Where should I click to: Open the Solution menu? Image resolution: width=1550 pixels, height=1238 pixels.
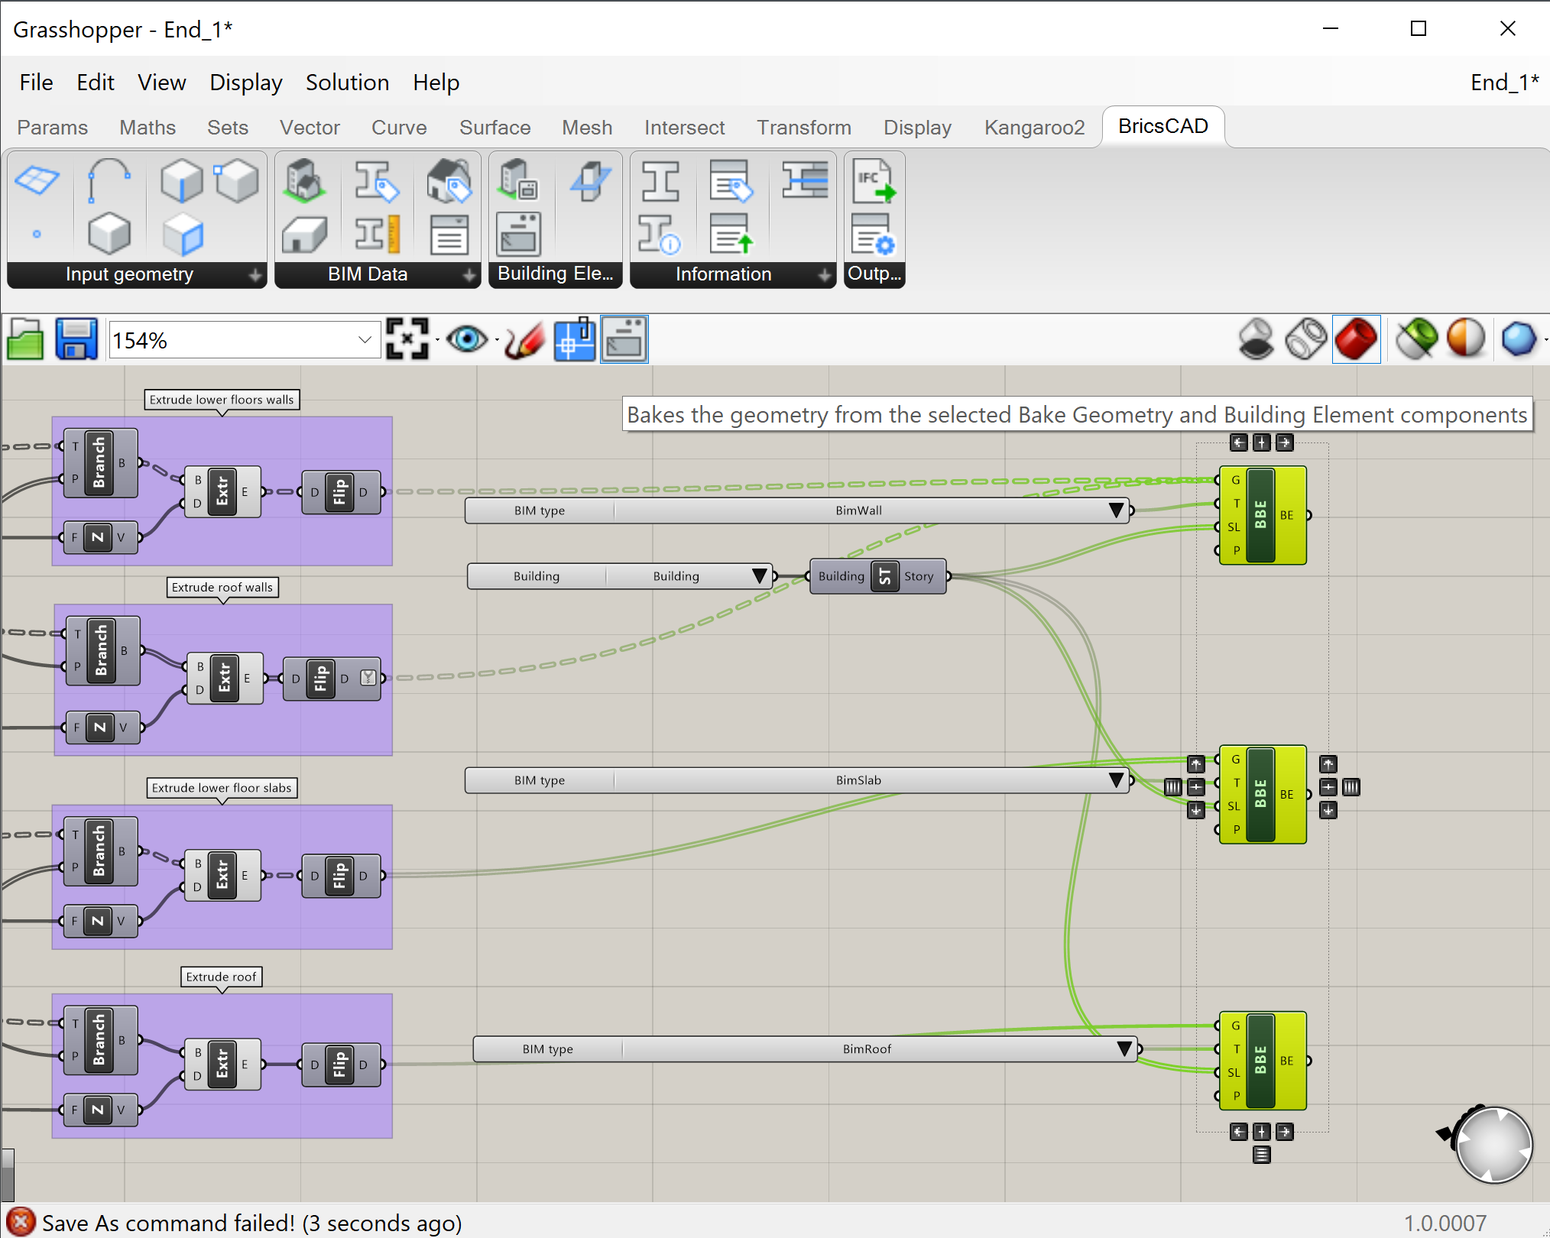pos(347,83)
